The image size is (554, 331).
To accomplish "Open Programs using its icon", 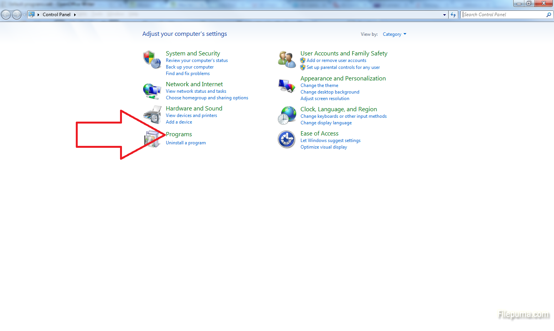I will [152, 139].
